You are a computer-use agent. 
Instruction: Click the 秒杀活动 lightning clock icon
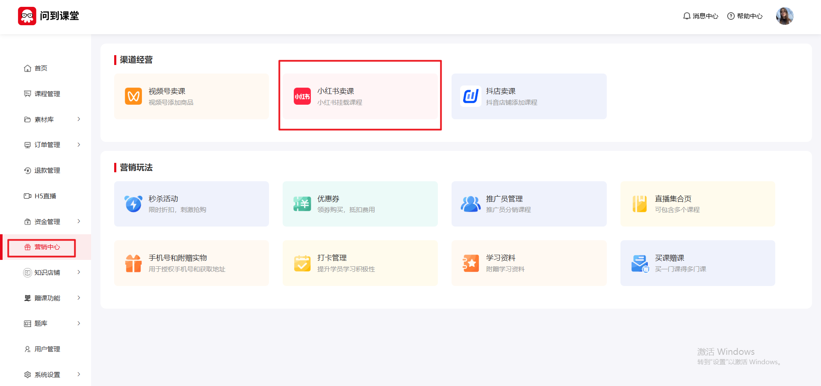tap(133, 203)
